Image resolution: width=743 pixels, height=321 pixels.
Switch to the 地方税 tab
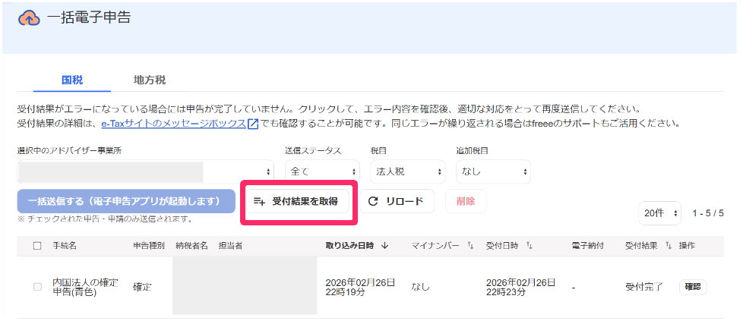pos(150,80)
